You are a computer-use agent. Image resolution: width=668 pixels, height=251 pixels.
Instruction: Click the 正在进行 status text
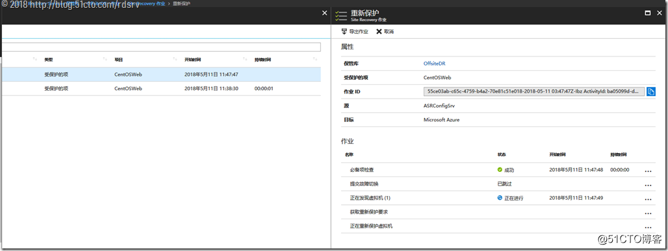[514, 198]
